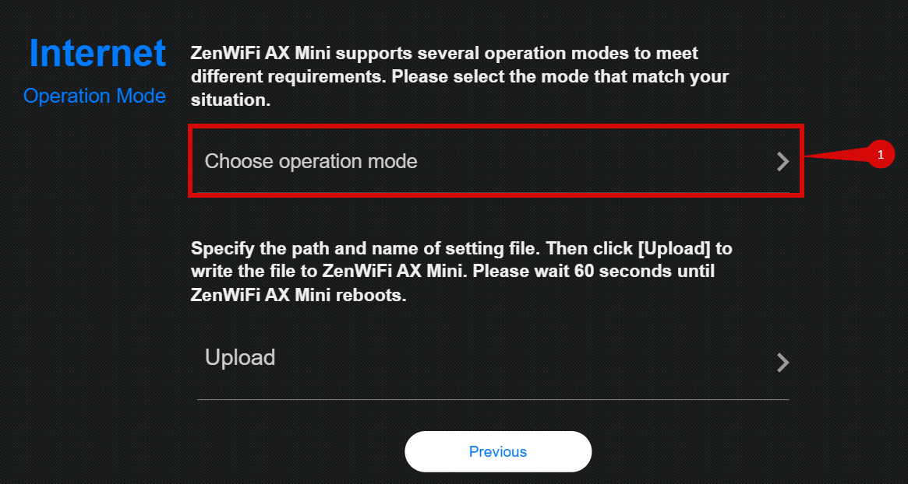Go back with the Previous button
Image resolution: width=908 pixels, height=484 pixels.
[498, 451]
